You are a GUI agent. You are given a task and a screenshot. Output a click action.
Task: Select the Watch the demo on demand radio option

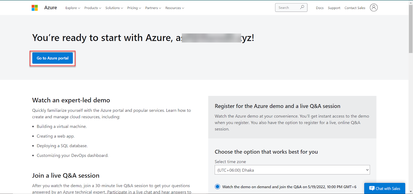pyautogui.click(x=218, y=187)
